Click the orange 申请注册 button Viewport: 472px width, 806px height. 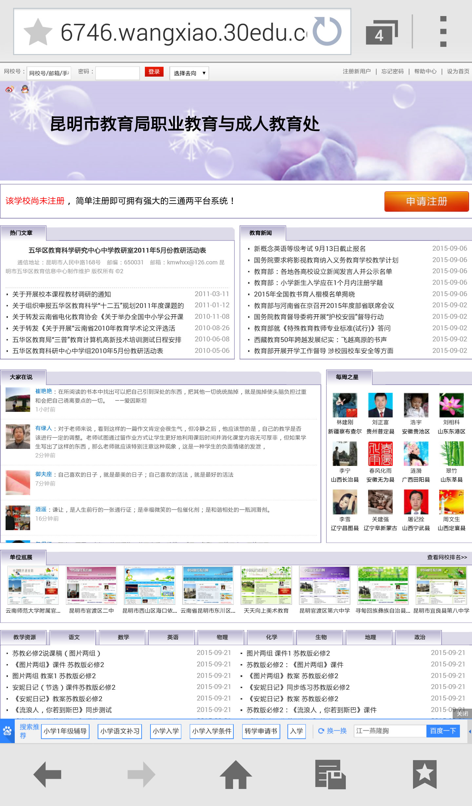click(x=426, y=201)
